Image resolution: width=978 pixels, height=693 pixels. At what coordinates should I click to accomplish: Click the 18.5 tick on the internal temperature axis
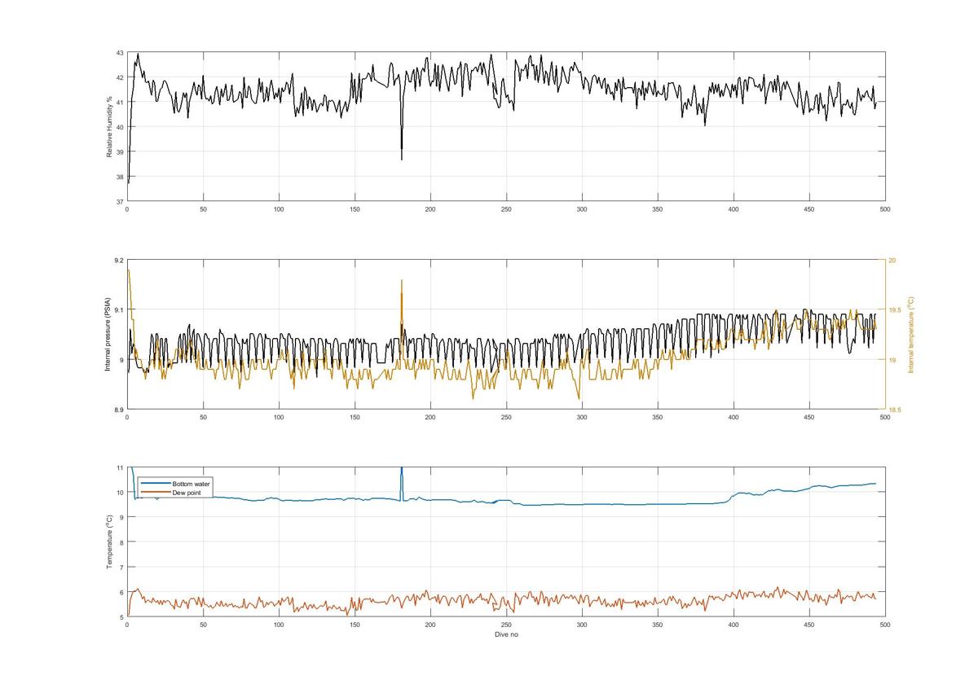tap(894, 410)
